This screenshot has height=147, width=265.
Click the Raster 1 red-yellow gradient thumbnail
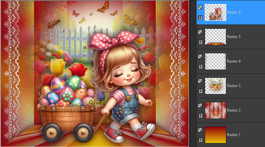pos(215,135)
